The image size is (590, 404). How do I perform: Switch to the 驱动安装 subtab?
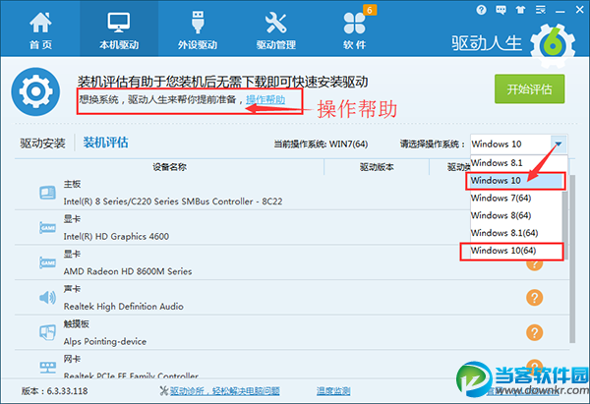click(42, 144)
